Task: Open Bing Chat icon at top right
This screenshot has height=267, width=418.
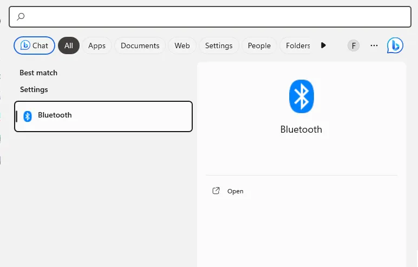Action: tap(395, 45)
